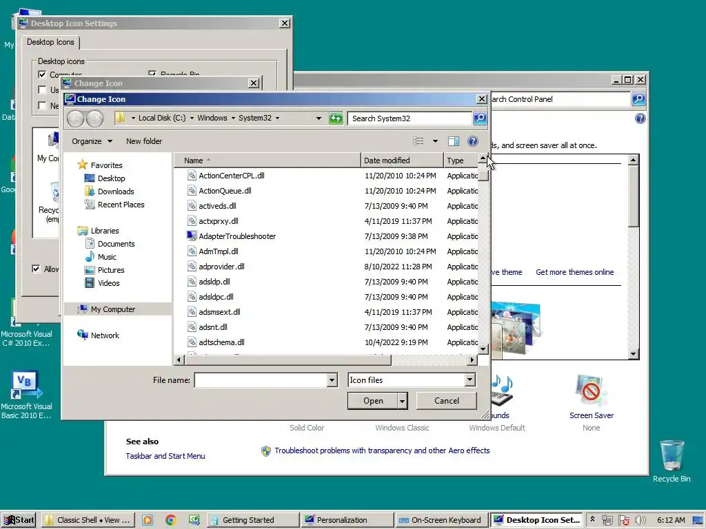Open Recent Places in Favorites

click(121, 204)
